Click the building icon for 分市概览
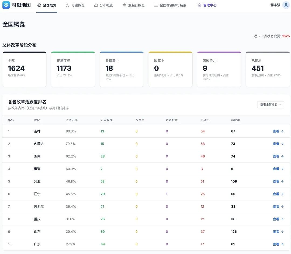The image size is (291, 254). [x=96, y=5]
